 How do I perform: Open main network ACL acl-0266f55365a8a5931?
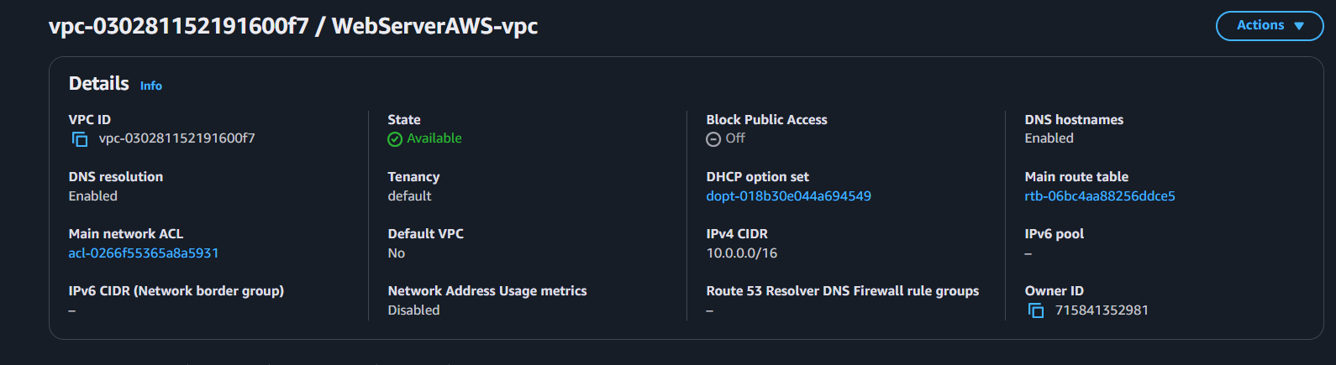(x=144, y=253)
